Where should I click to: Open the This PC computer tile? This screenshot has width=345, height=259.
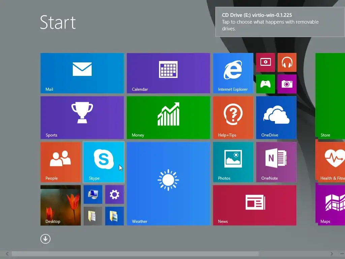(93, 195)
